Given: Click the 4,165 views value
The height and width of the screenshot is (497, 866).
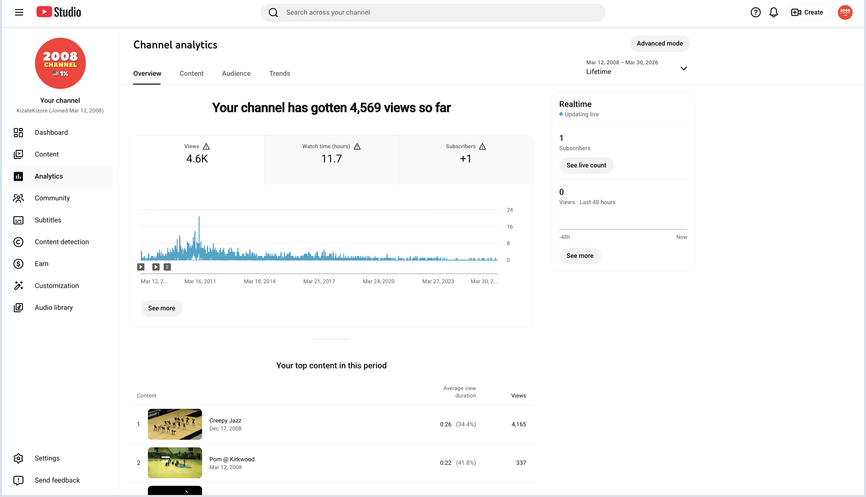Looking at the screenshot, I should tap(519, 424).
